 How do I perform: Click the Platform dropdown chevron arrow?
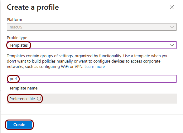click(172, 27)
